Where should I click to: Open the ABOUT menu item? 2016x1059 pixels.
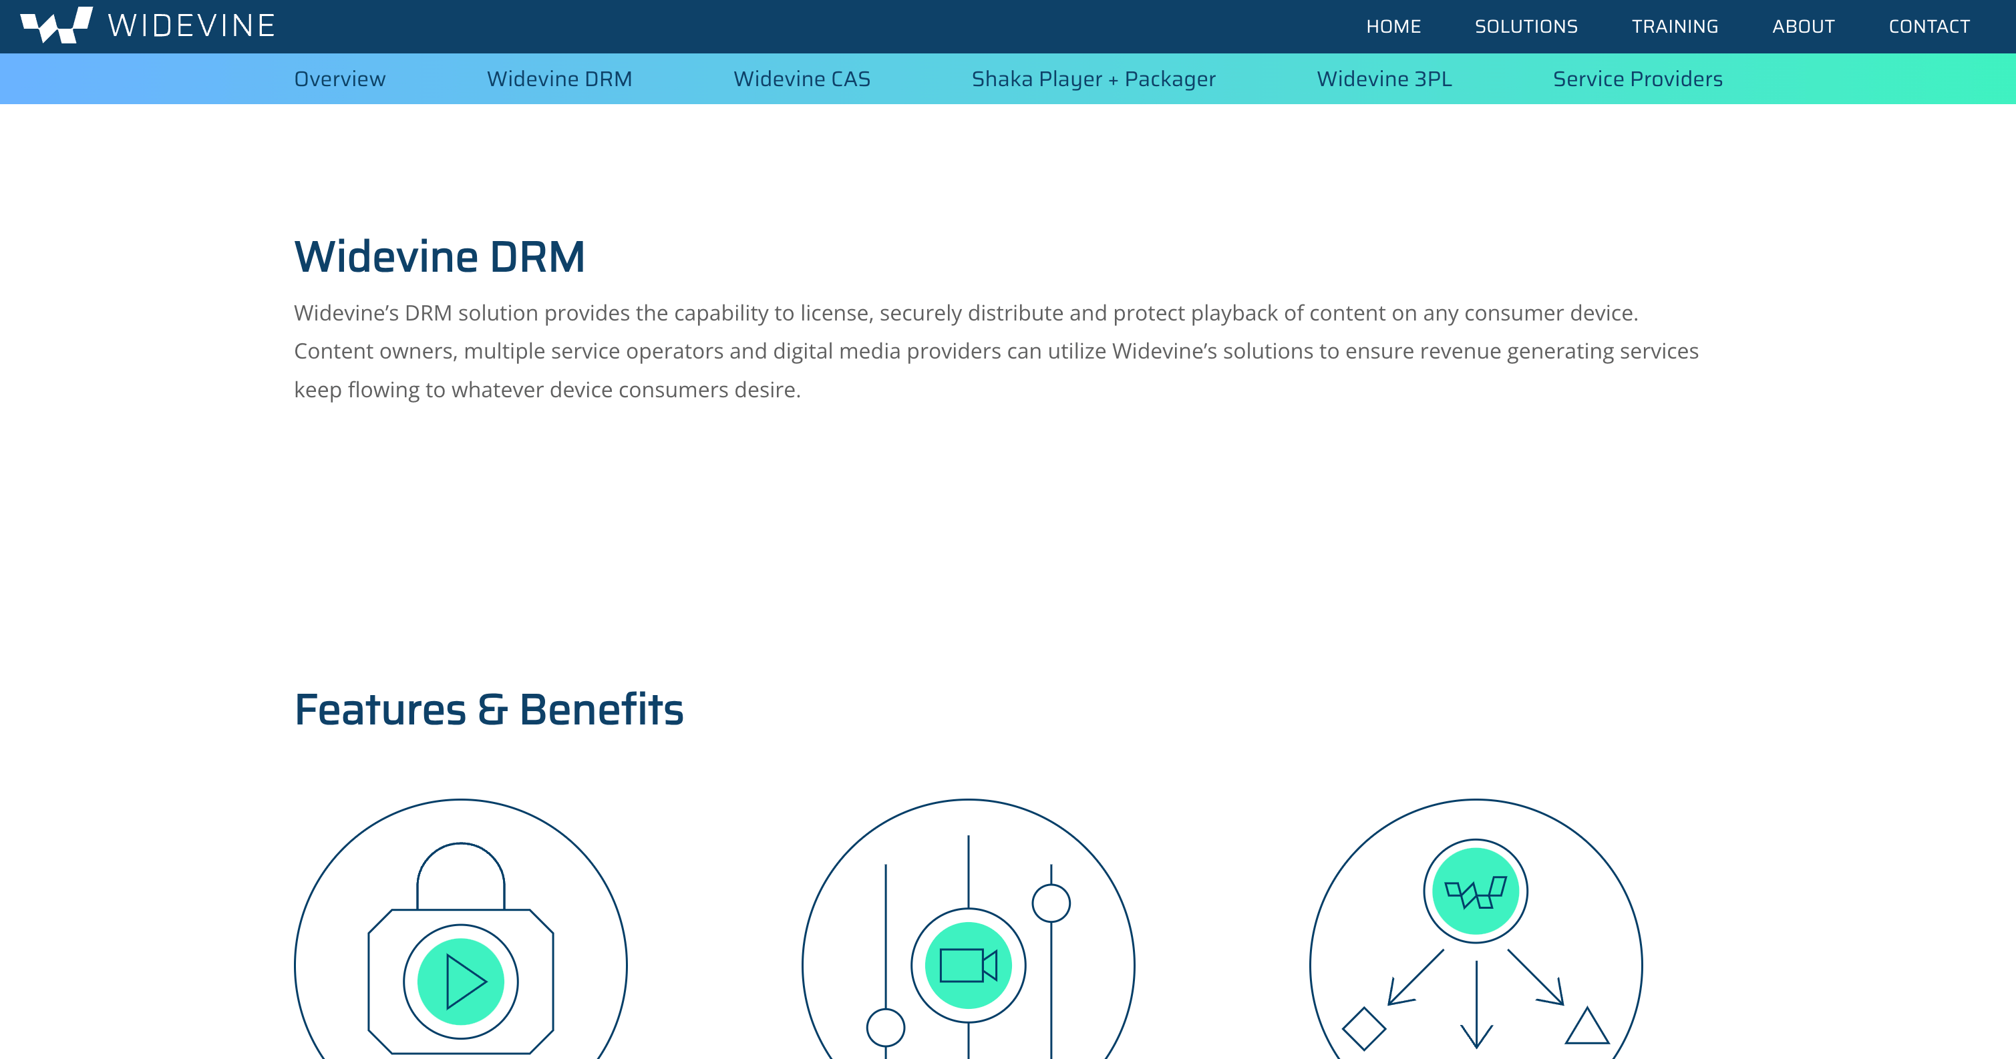[x=1803, y=27]
